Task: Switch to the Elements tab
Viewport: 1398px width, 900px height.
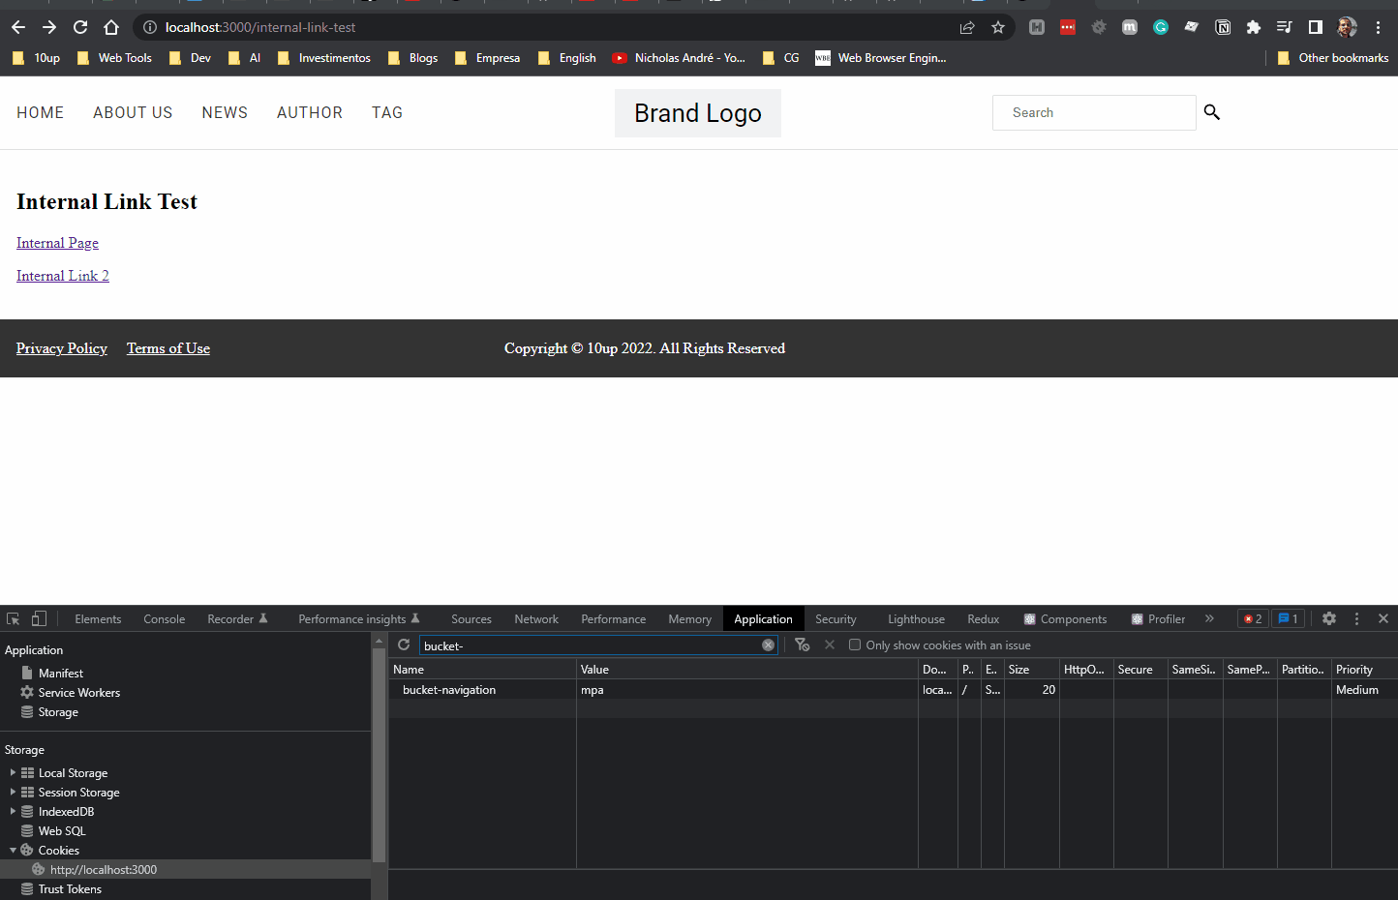Action: [x=98, y=618]
